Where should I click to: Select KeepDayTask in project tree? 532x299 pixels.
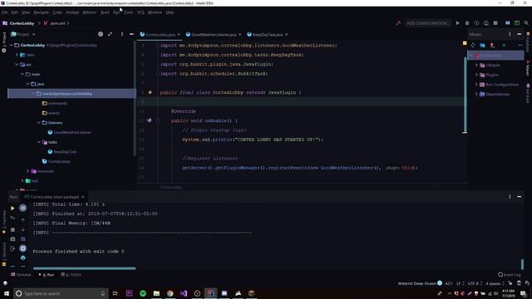[65, 152]
